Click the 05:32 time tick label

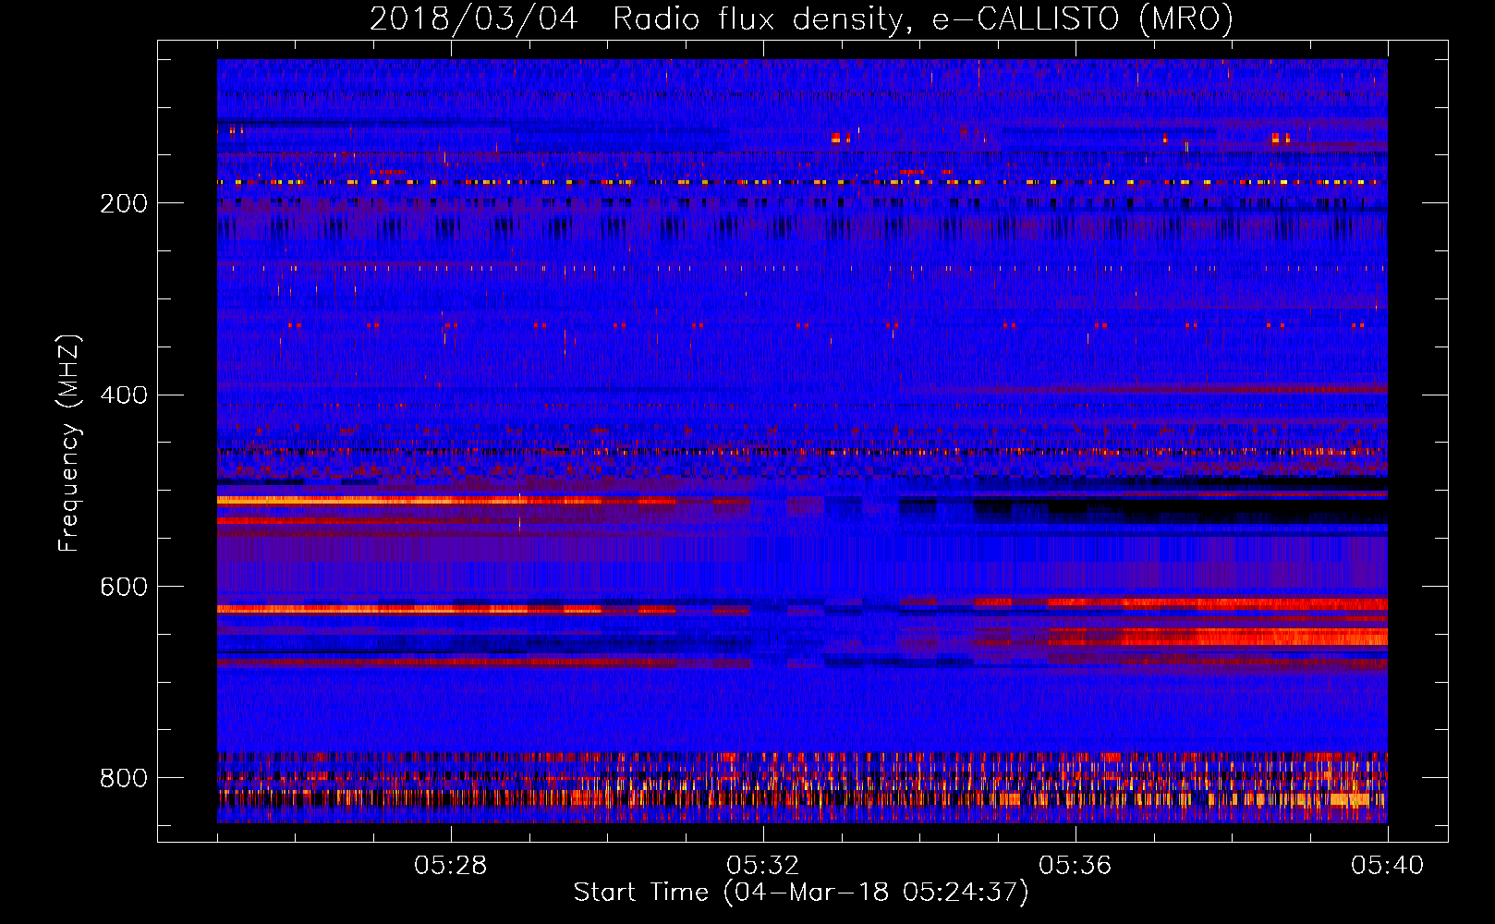click(x=763, y=866)
